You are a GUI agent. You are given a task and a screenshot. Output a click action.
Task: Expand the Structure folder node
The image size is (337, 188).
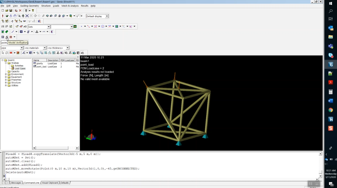pos(6,82)
